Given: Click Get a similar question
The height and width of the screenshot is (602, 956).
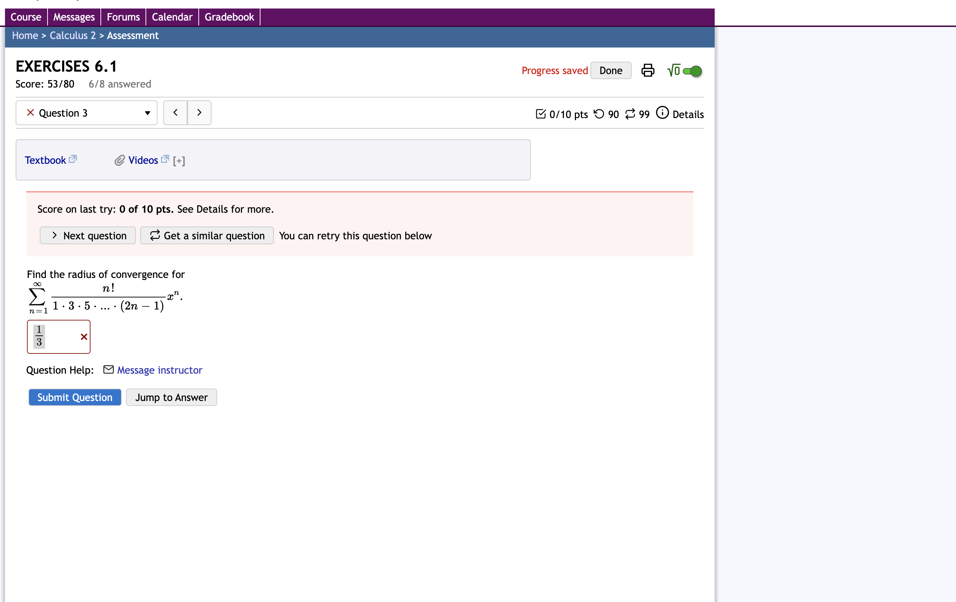Looking at the screenshot, I should point(207,235).
